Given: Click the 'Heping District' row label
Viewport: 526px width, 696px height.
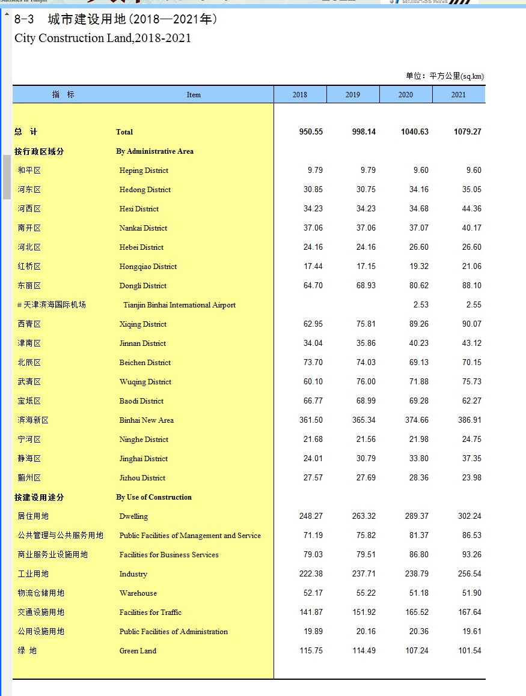Looking at the screenshot, I should coord(144,171).
